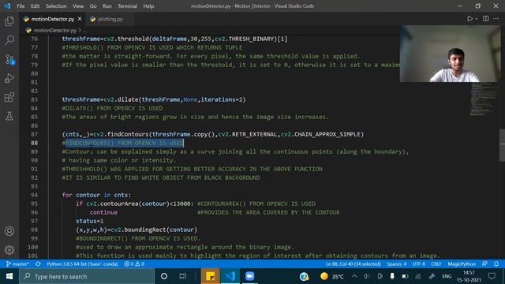Click the 'status=1' line
505x284 pixels.
click(89, 221)
